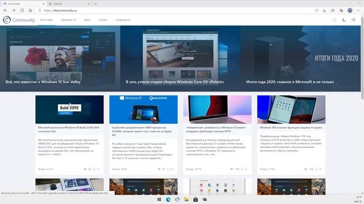
Task: Go back in the browser
Action: pos(5,10)
